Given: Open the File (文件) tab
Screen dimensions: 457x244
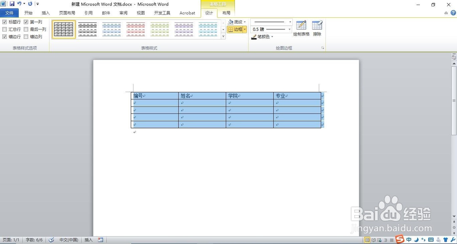Looking at the screenshot, I should (9, 13).
